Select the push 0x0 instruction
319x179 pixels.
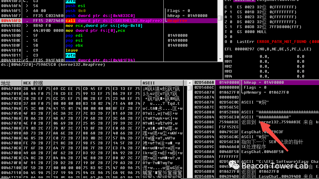coord(75,11)
